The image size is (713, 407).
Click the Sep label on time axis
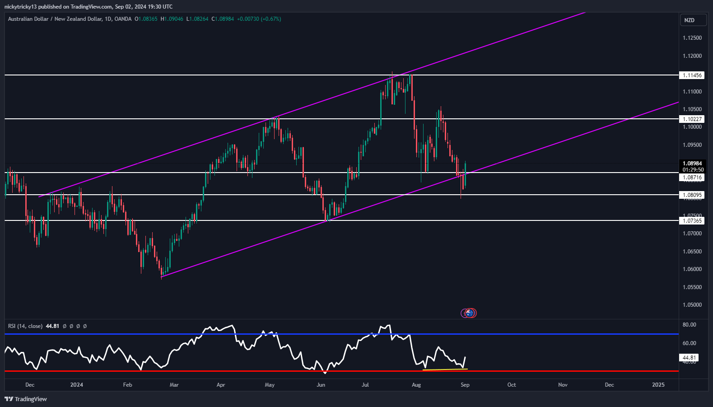tap(465, 385)
